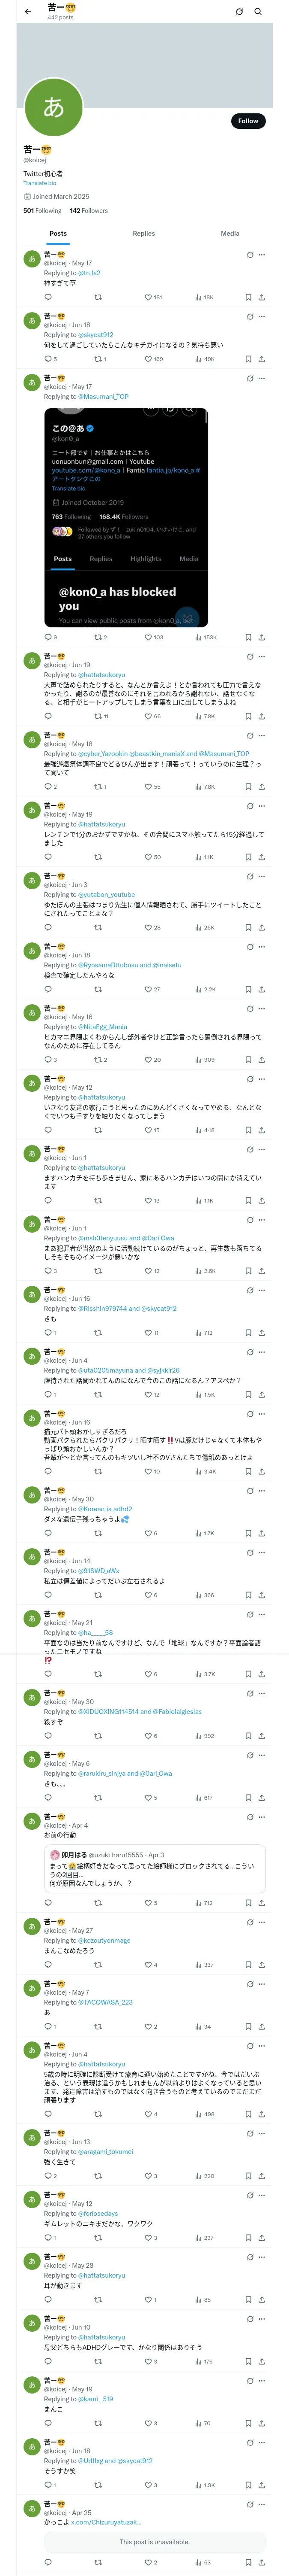
Task: Open the Media tab
Action: pyautogui.click(x=230, y=233)
